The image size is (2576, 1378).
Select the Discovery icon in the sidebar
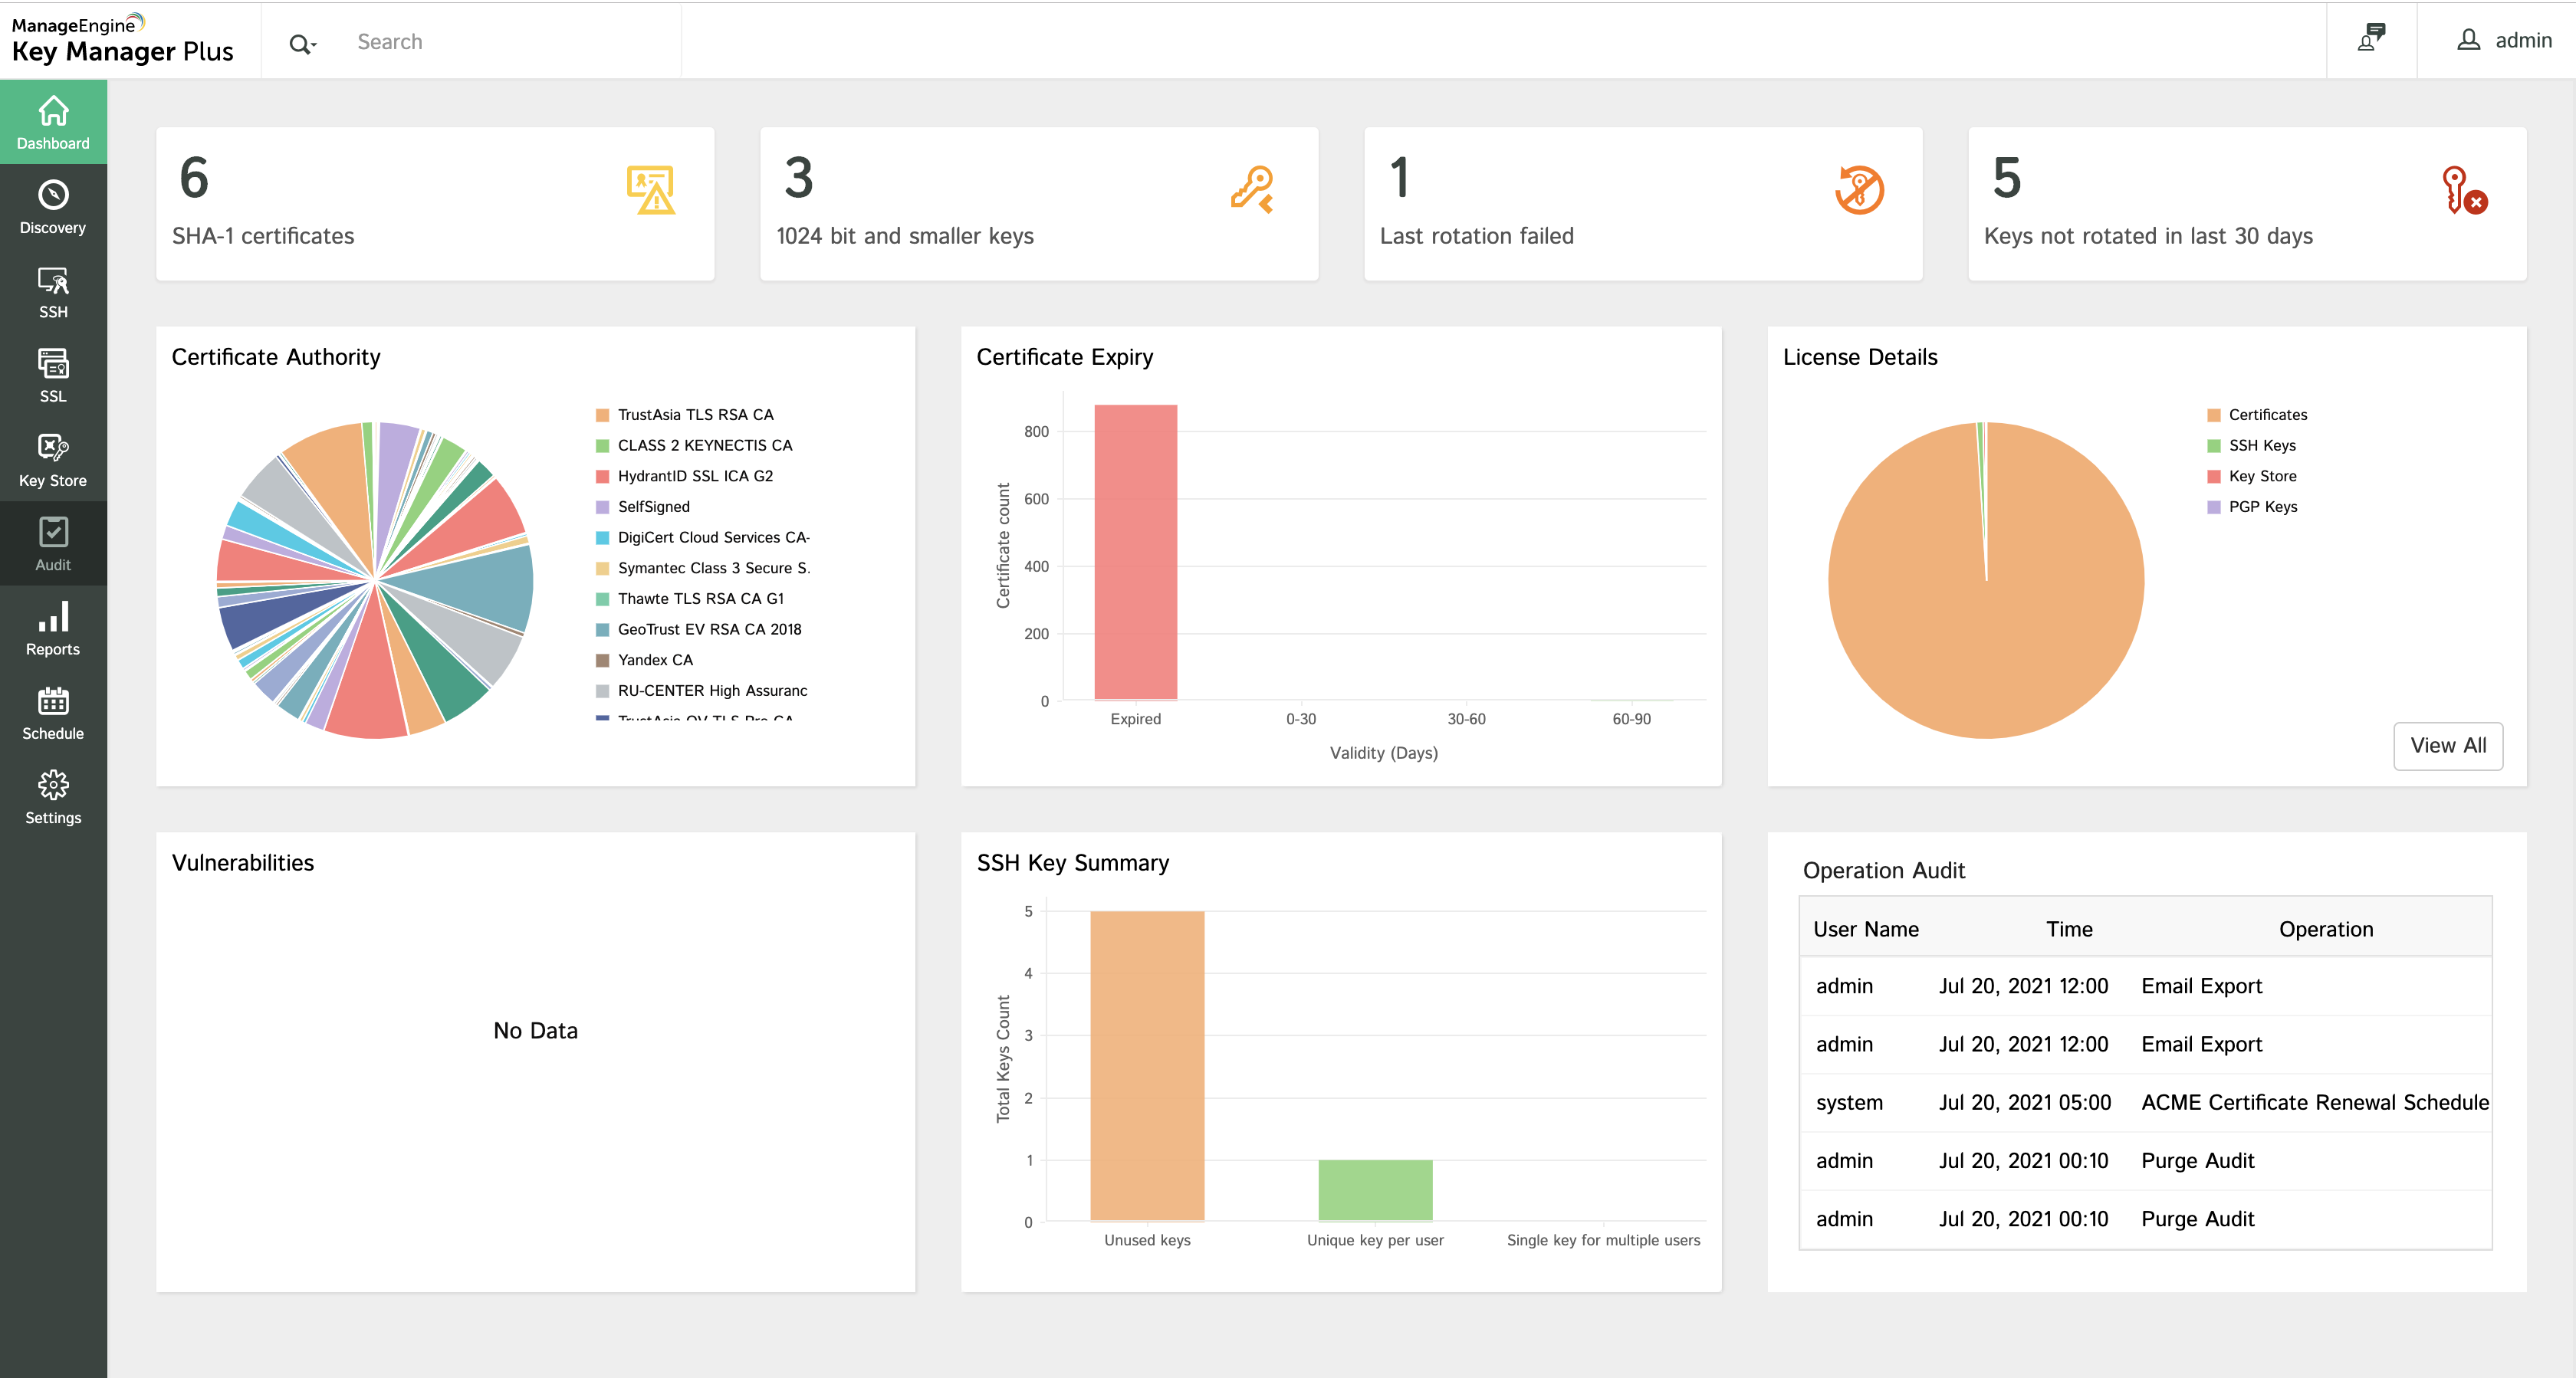pyautogui.click(x=52, y=205)
